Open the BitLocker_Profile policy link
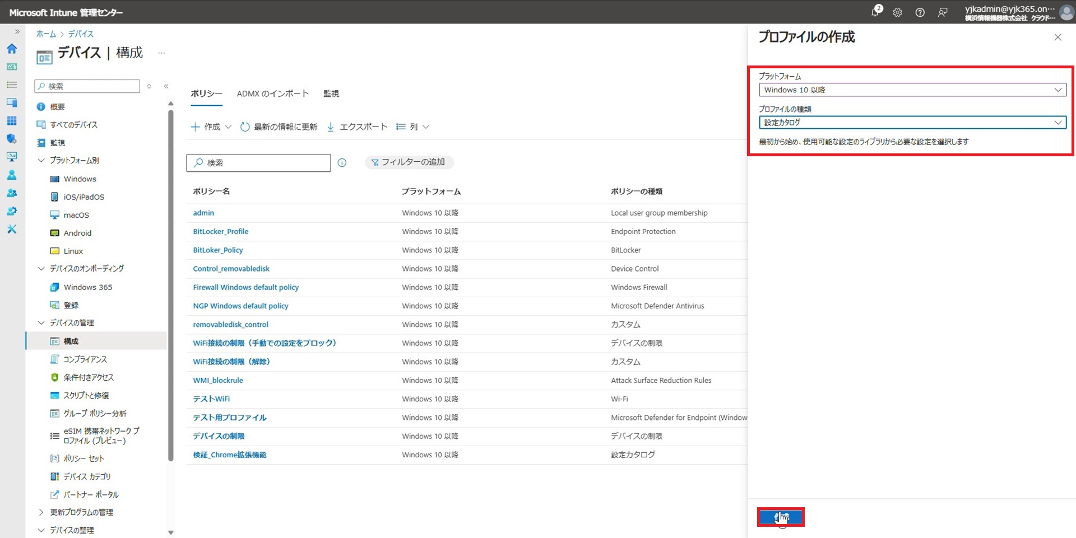The image size is (1076, 538). [221, 232]
